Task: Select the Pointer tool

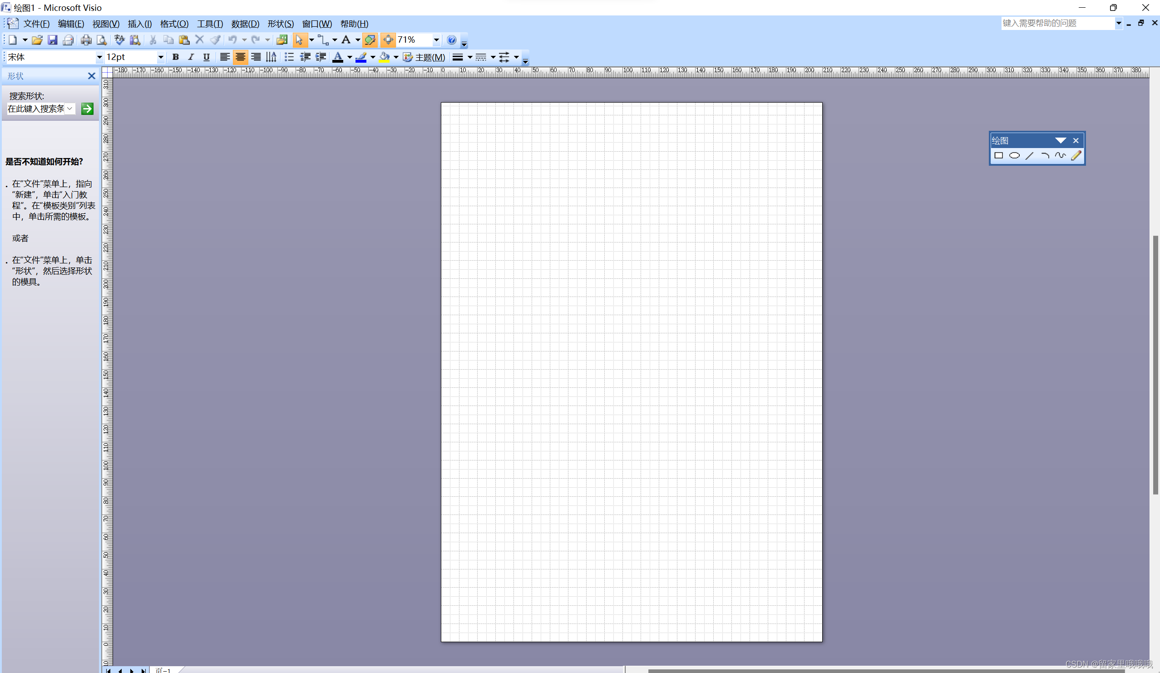Action: coord(299,40)
